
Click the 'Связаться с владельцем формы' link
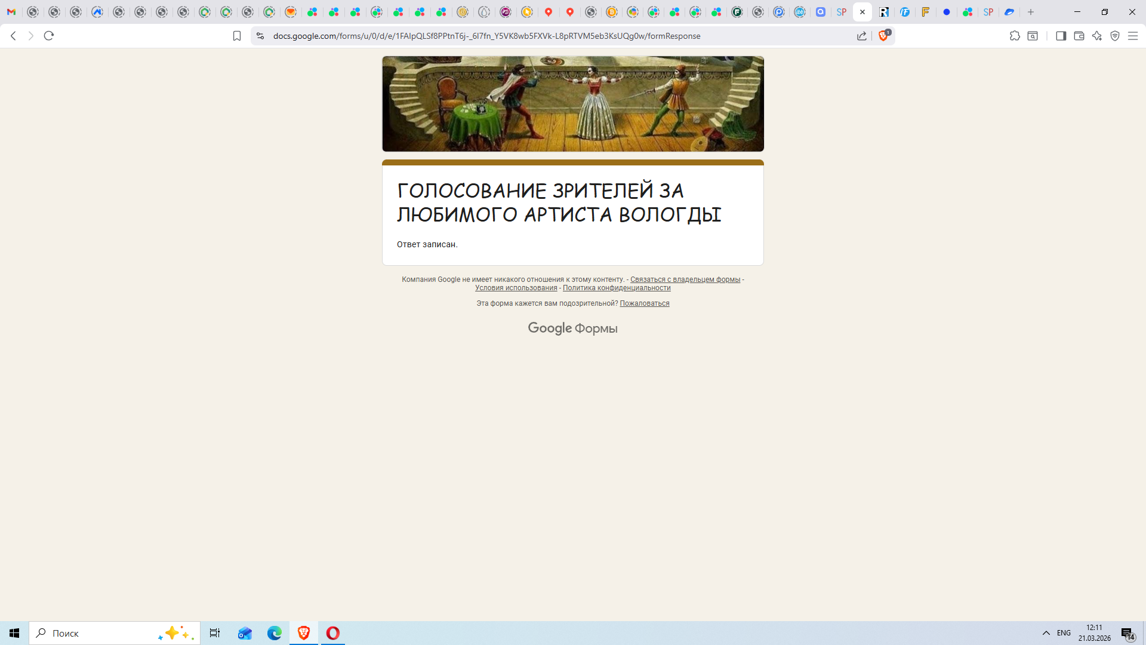(x=685, y=279)
